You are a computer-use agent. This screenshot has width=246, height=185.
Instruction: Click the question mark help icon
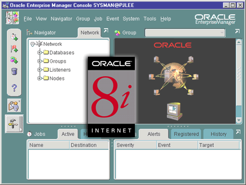pos(14,88)
